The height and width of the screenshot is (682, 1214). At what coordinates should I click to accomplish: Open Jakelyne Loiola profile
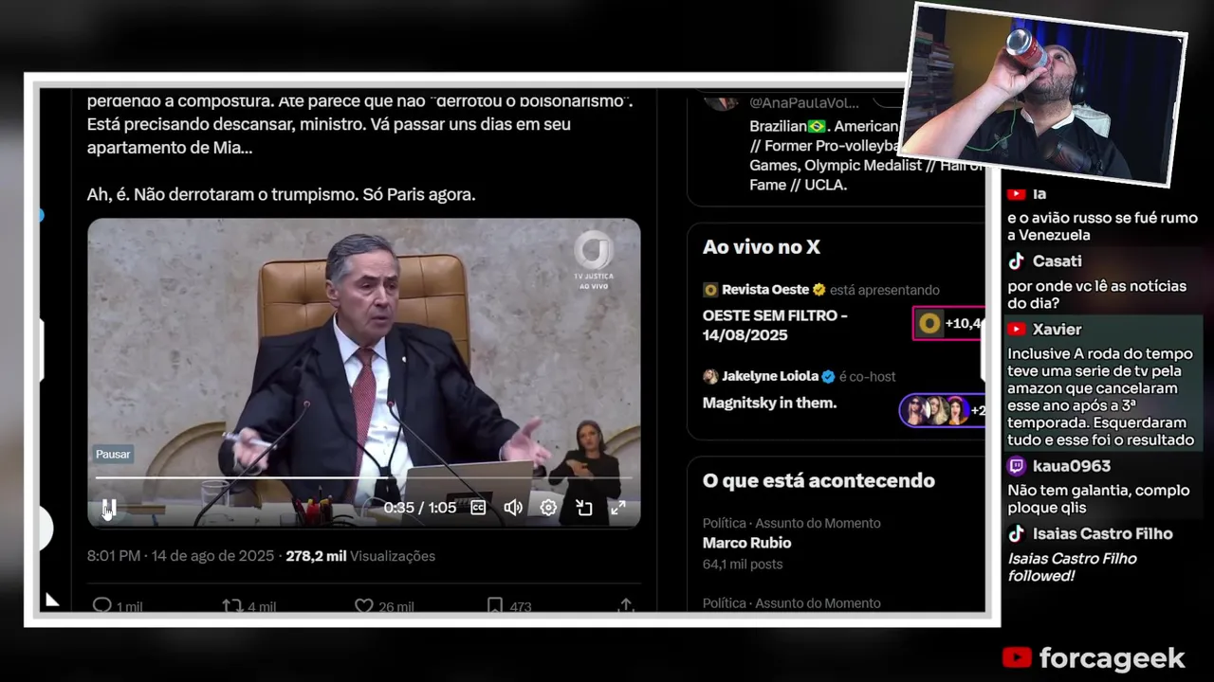click(x=769, y=376)
